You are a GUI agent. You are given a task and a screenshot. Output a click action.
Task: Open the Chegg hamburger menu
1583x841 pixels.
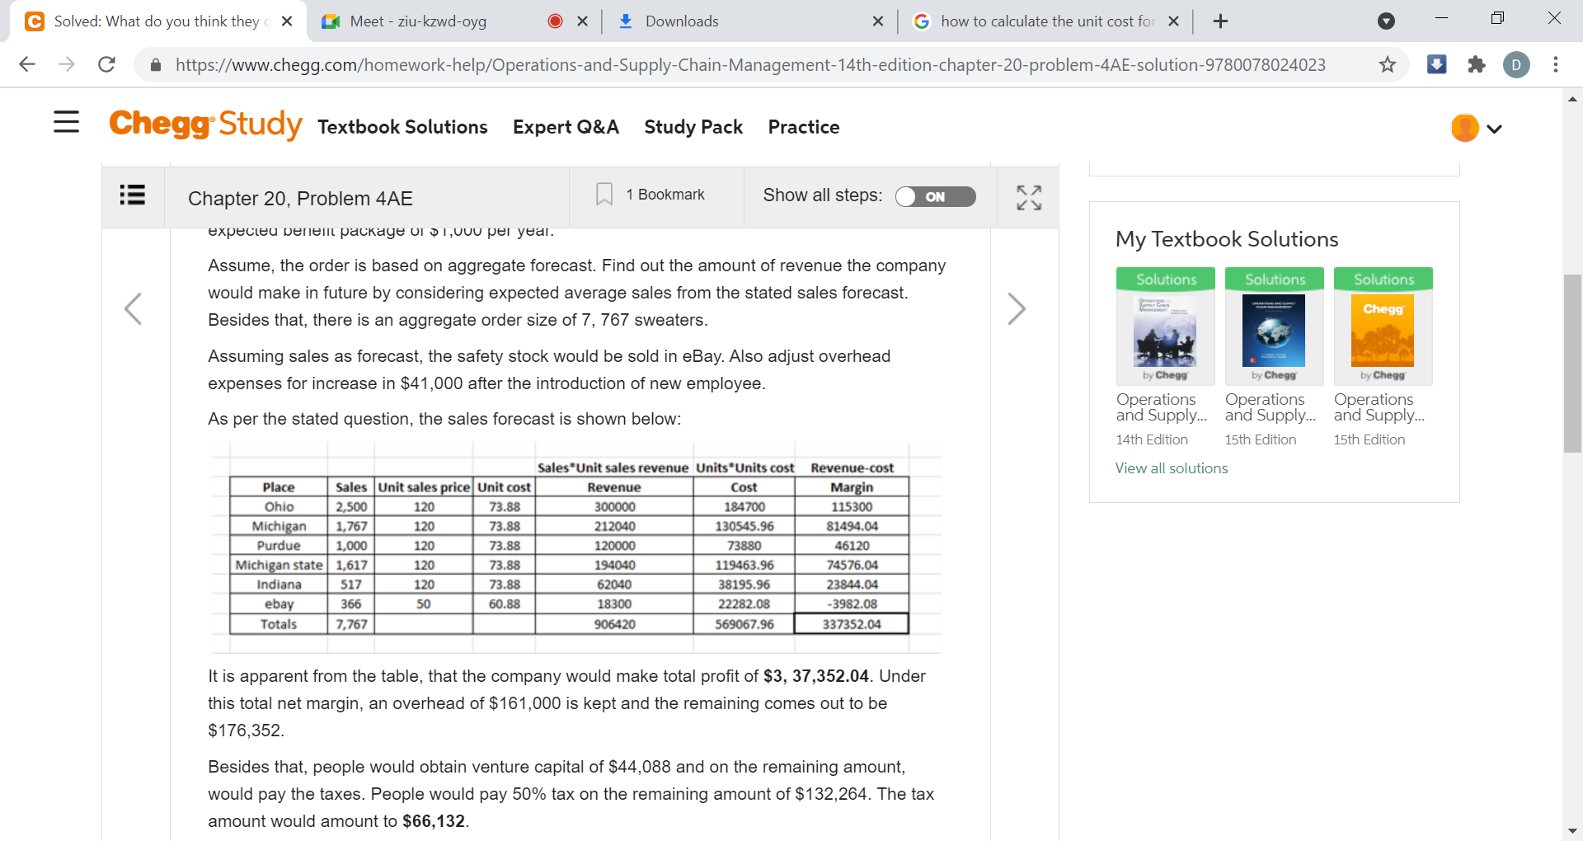pyautogui.click(x=66, y=122)
